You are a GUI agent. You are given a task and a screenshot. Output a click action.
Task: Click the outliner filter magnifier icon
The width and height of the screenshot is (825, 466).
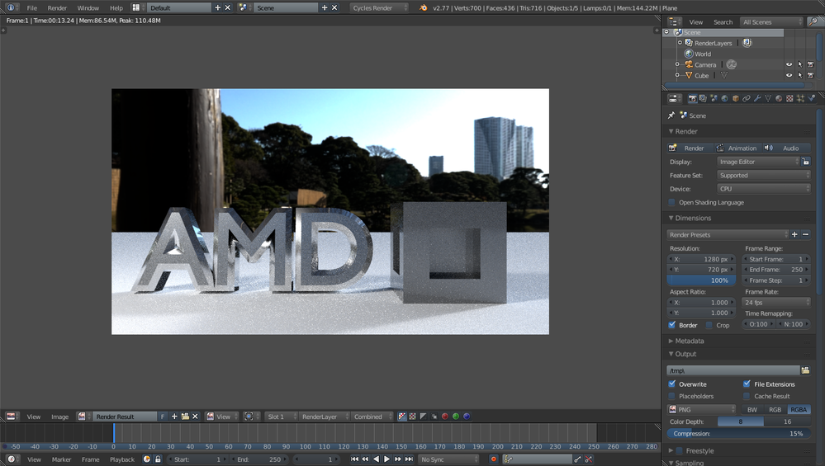click(813, 21)
